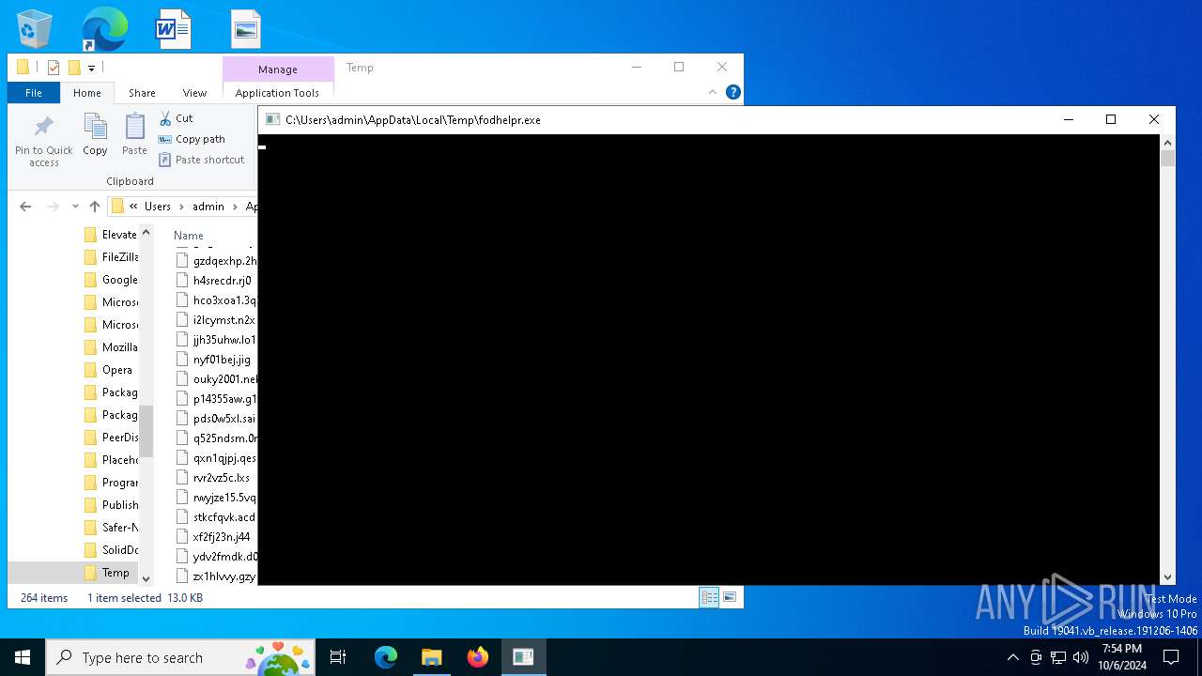The image size is (1202, 676).
Task: Open the image file icon on desktop
Action: (x=246, y=29)
